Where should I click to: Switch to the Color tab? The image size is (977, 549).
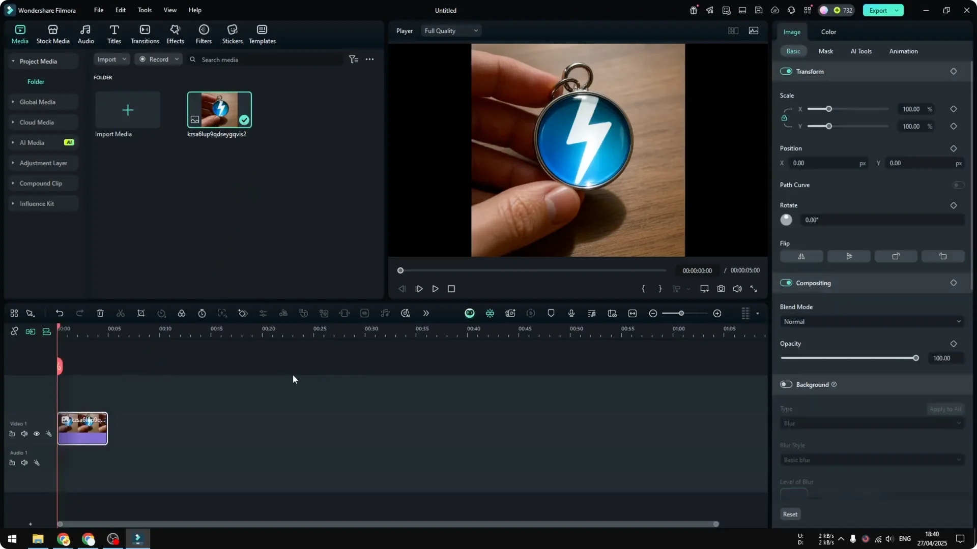coord(828,32)
